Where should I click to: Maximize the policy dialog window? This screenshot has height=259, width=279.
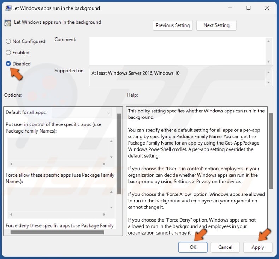click(x=248, y=8)
